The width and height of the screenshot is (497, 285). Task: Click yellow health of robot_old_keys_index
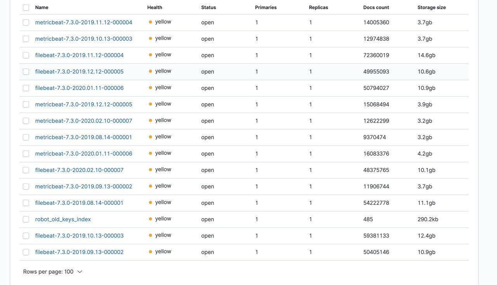click(x=160, y=219)
